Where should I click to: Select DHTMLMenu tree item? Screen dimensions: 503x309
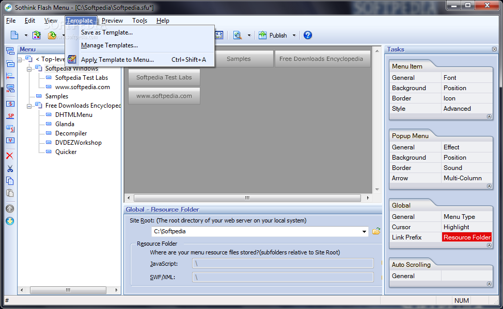73,115
